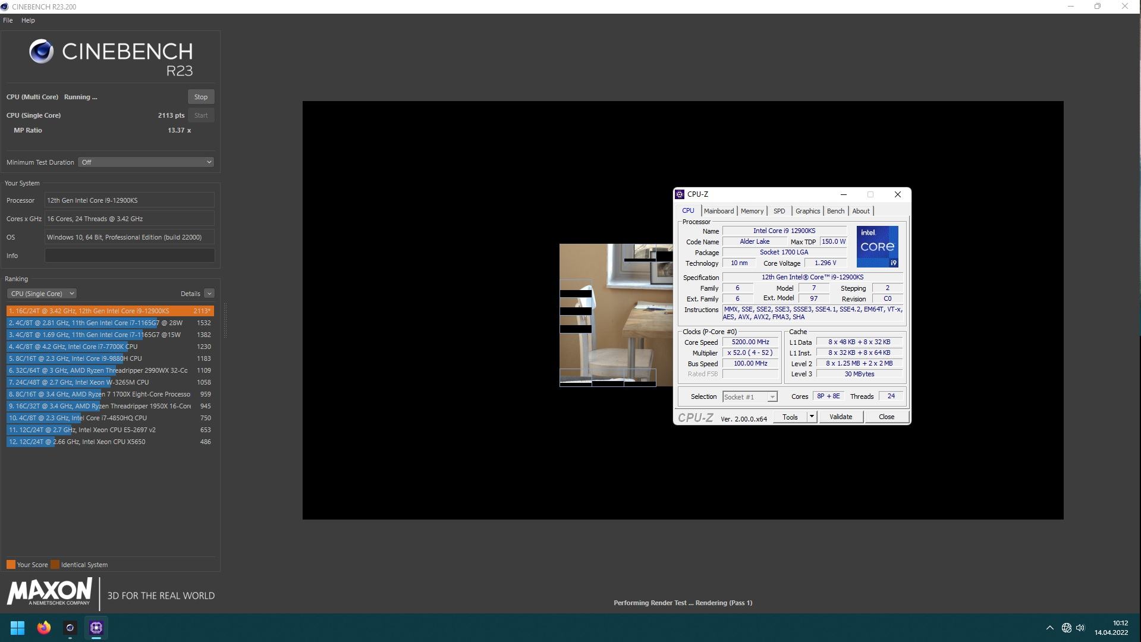Open the Graphics tab in CPU-Z

[x=807, y=211]
